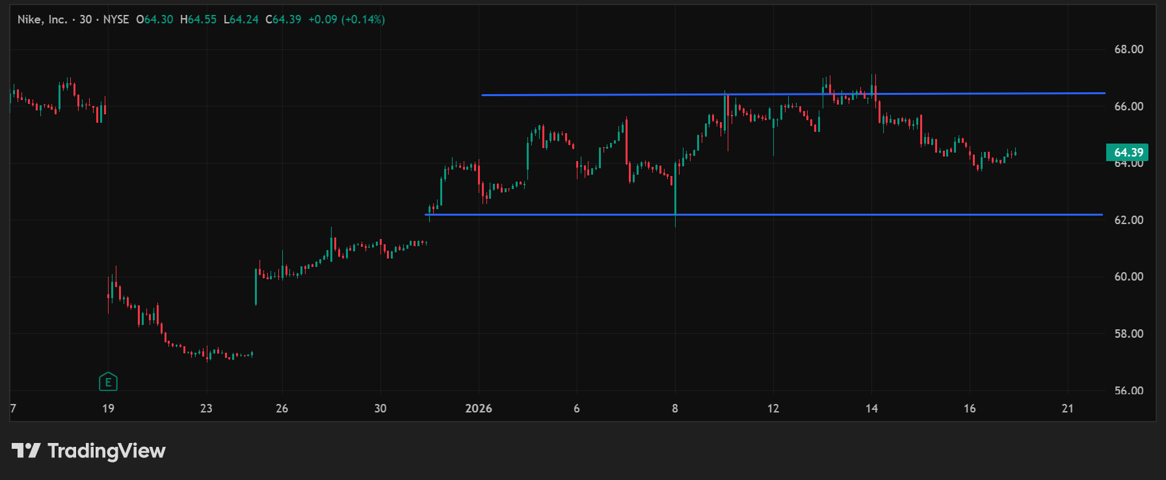Click the current price label 64.39

point(1127,153)
